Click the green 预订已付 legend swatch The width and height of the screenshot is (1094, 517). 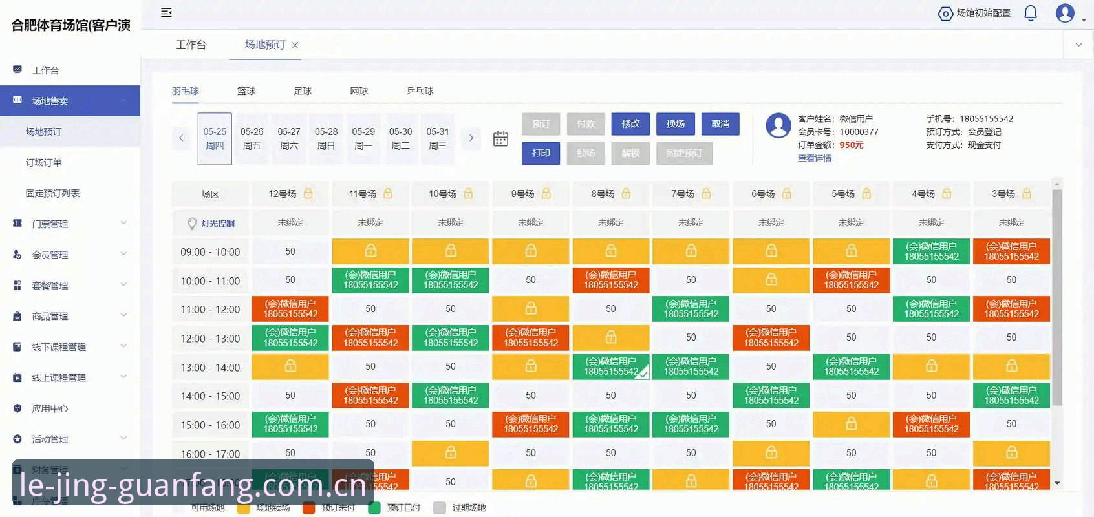[374, 508]
